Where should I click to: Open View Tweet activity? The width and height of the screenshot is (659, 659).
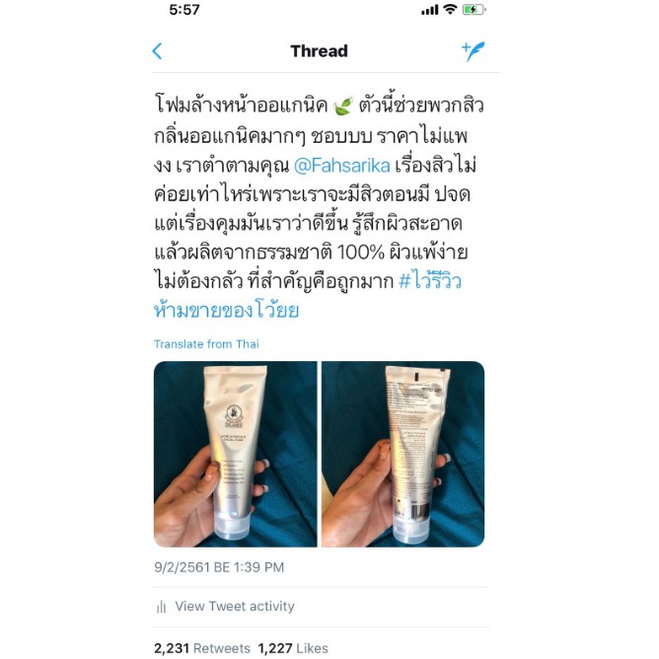[x=235, y=607]
